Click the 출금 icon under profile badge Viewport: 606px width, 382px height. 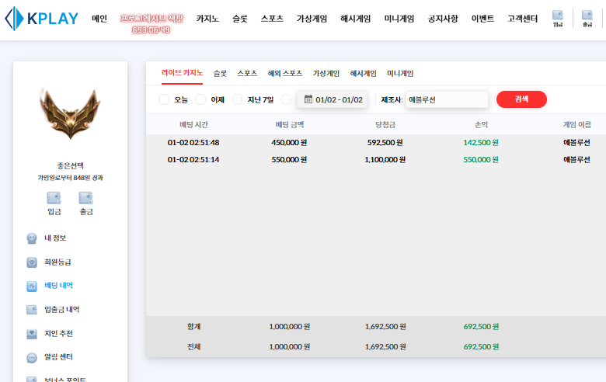(x=85, y=203)
